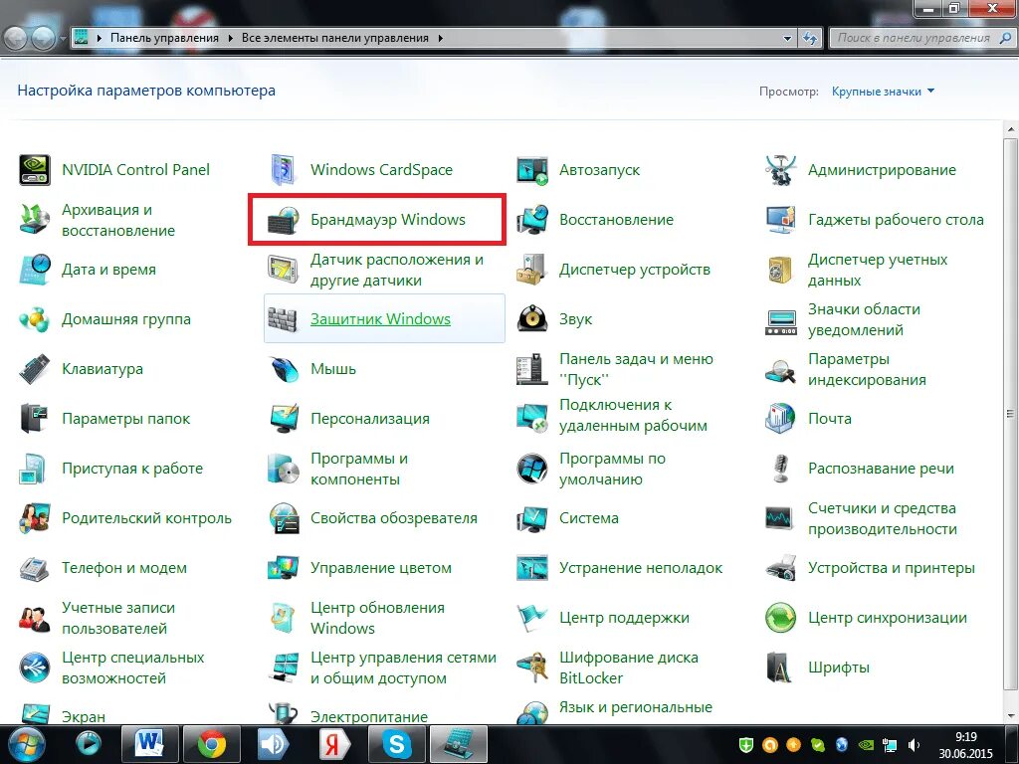Viewport: 1019px width, 764px height.
Task: Click the Защитник Windows wall icon
Action: tap(284, 319)
